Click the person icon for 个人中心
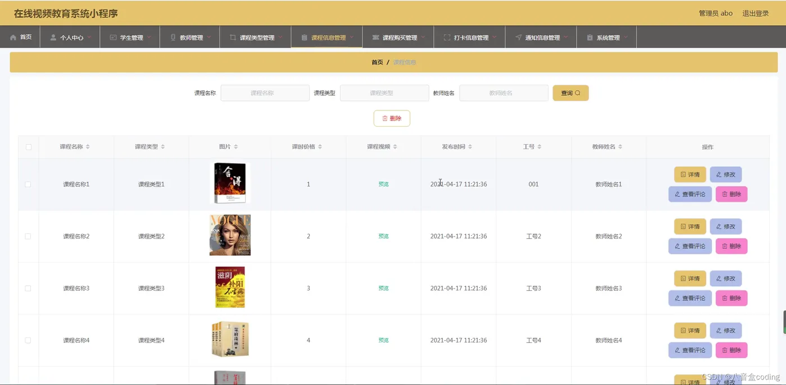786x385 pixels. 53,38
